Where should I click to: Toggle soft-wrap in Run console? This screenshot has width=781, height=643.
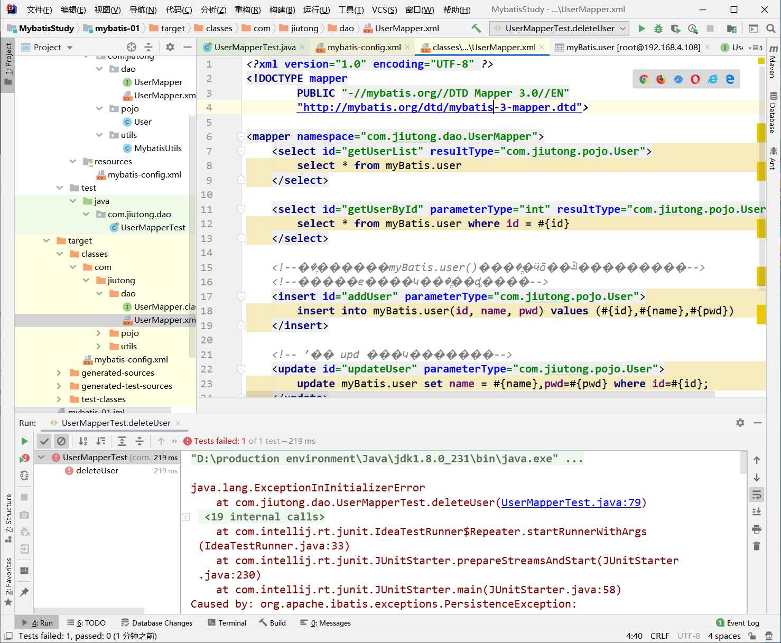pos(757,495)
